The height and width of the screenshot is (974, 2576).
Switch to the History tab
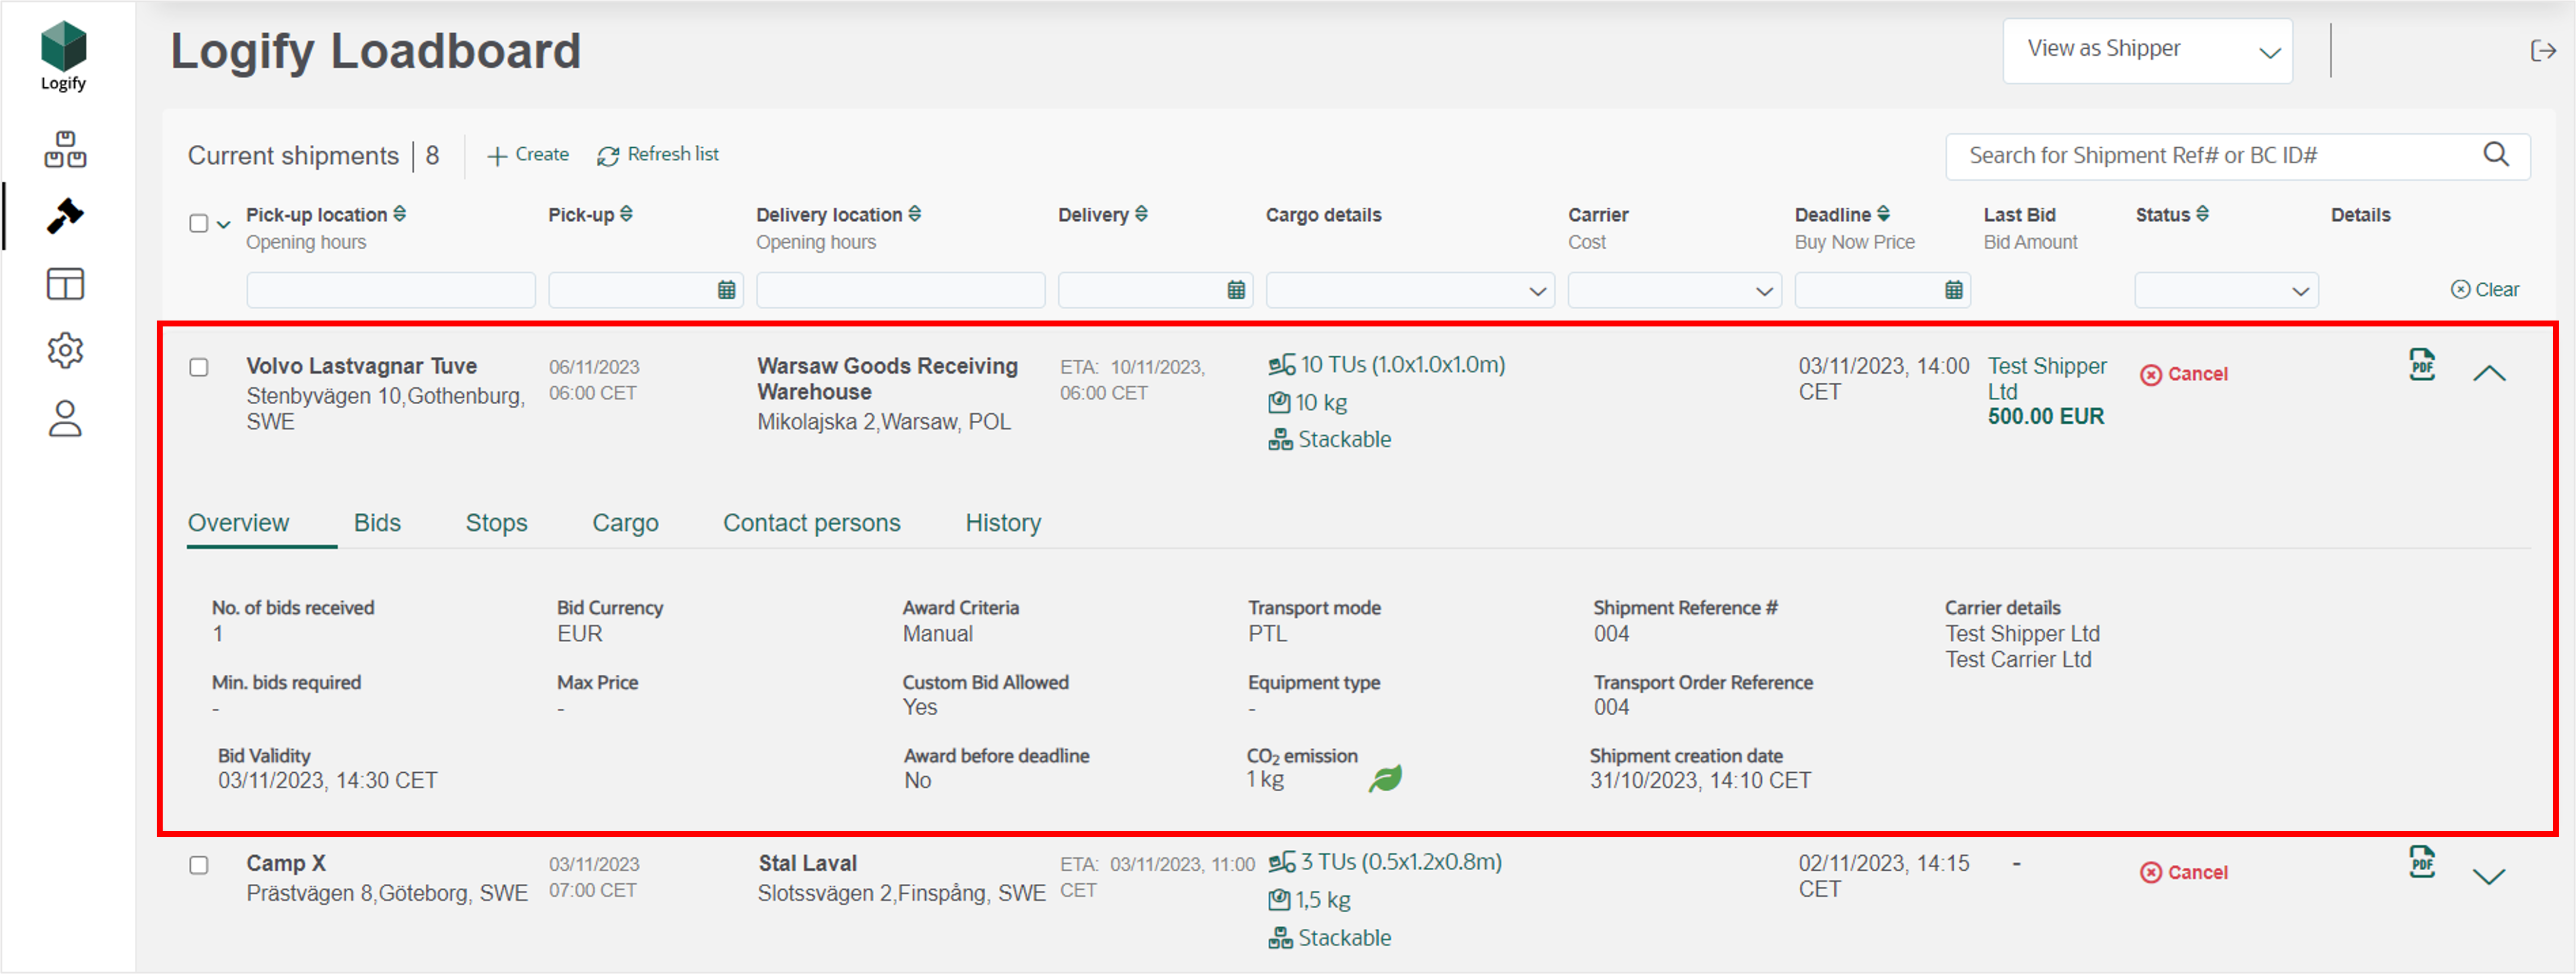pos(1003,523)
